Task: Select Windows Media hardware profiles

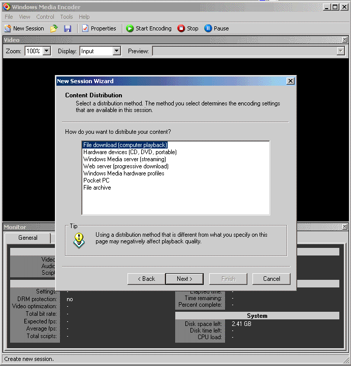Action: pos(124,173)
